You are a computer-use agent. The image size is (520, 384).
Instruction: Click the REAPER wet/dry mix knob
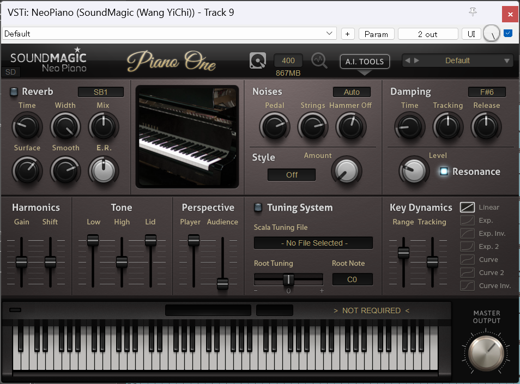tap(492, 33)
